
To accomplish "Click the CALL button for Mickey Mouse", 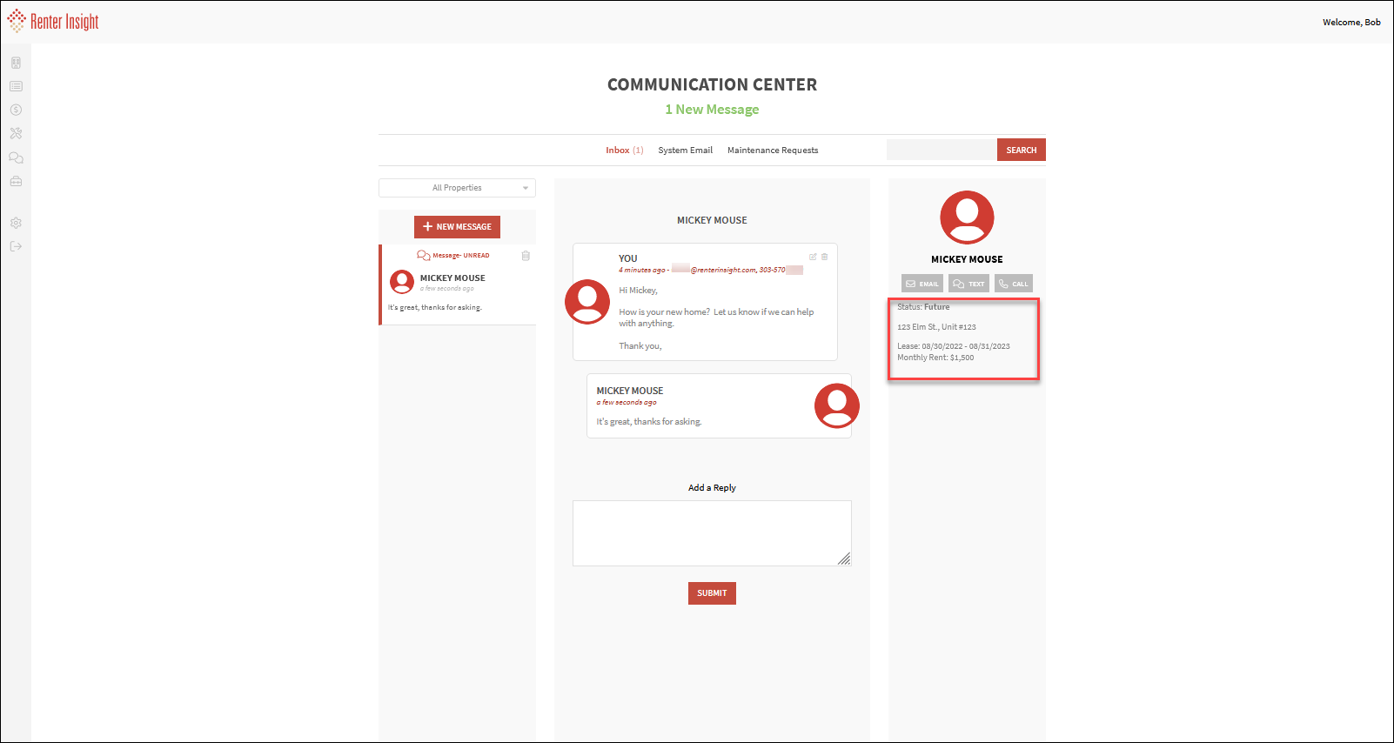I will coord(1014,284).
